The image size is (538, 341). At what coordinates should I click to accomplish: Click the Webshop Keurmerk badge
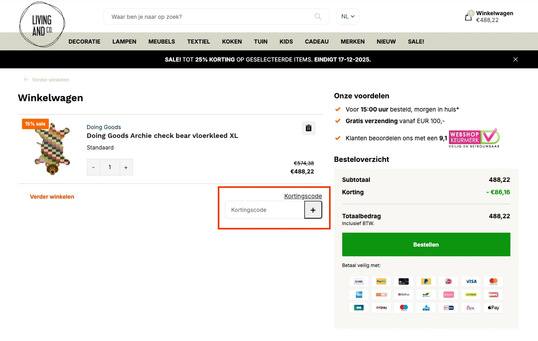click(x=474, y=138)
